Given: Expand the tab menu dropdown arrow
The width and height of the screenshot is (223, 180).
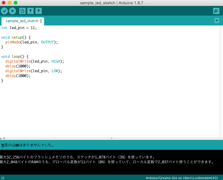Looking at the screenshot, I should tap(217, 21).
